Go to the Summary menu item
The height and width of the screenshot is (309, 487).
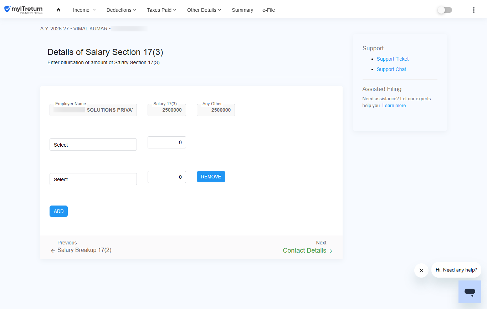point(242,10)
